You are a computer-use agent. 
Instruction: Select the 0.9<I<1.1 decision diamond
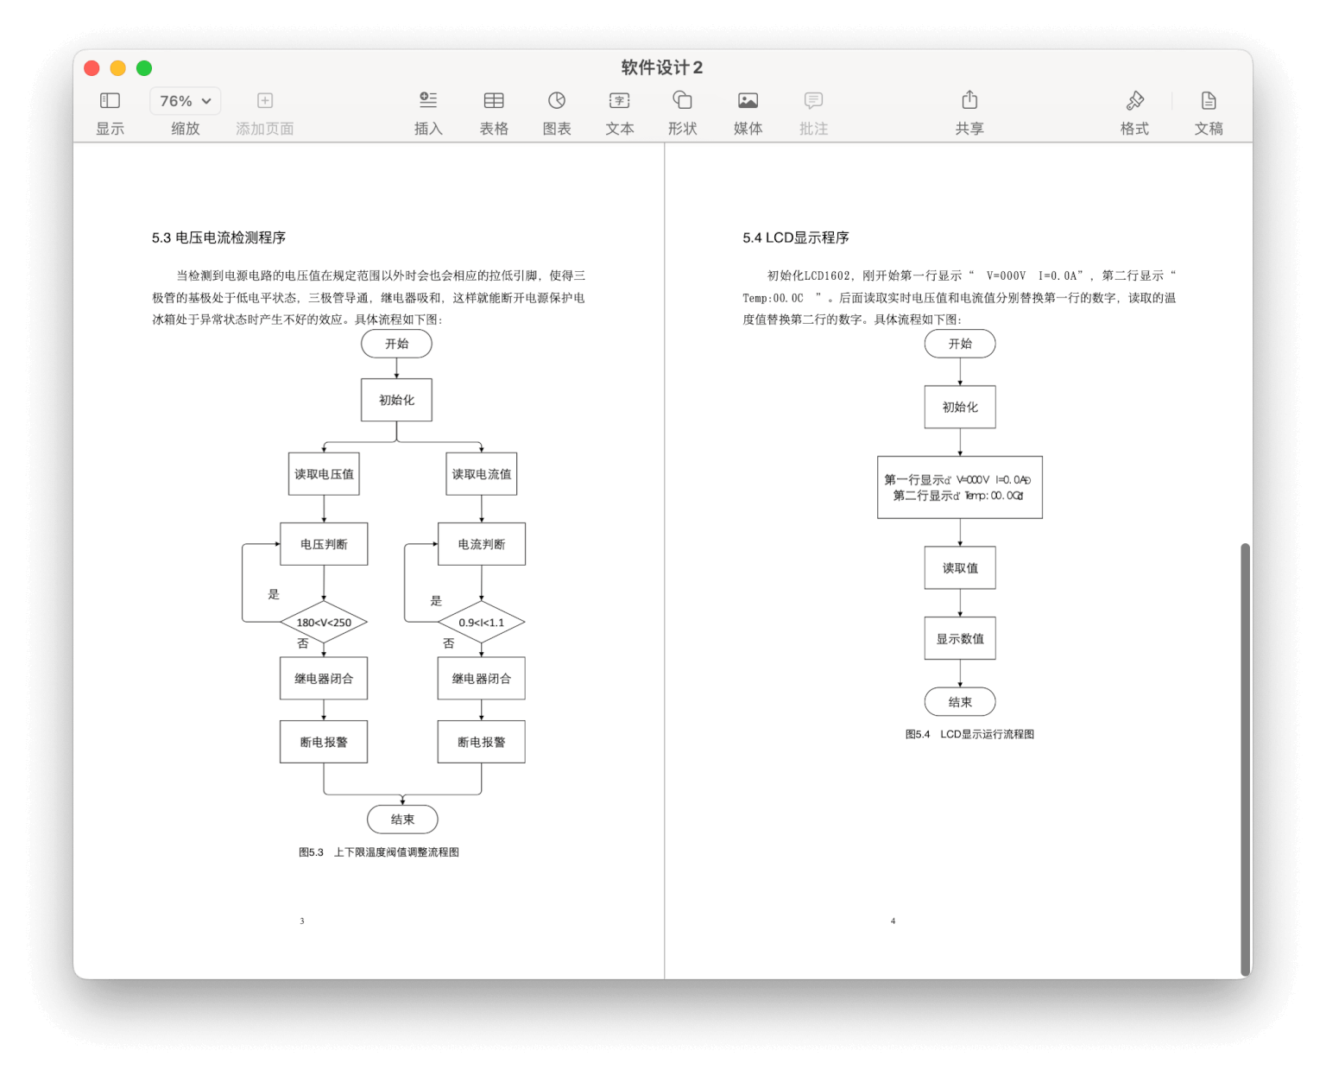click(x=482, y=623)
